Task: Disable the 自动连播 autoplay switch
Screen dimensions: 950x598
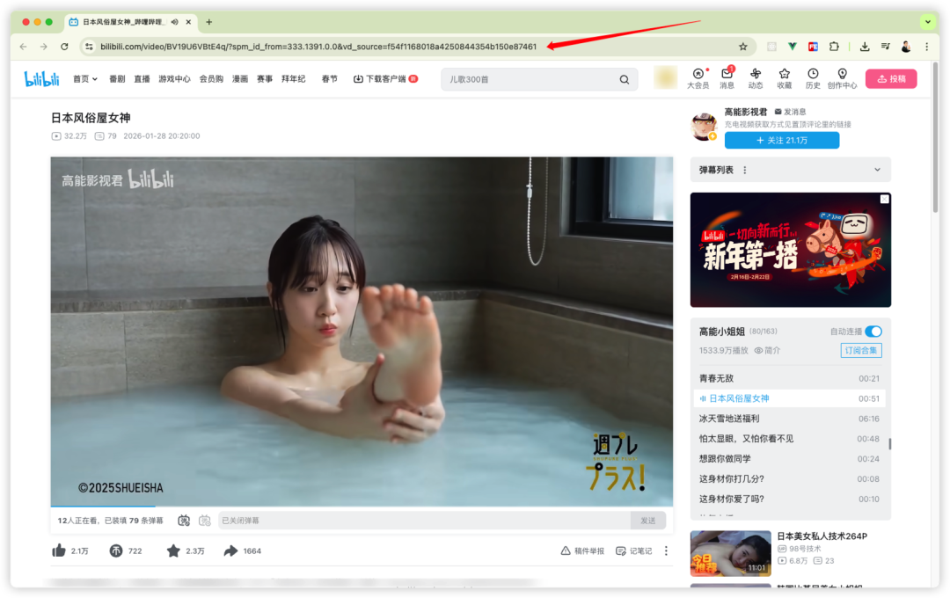Action: coord(871,332)
